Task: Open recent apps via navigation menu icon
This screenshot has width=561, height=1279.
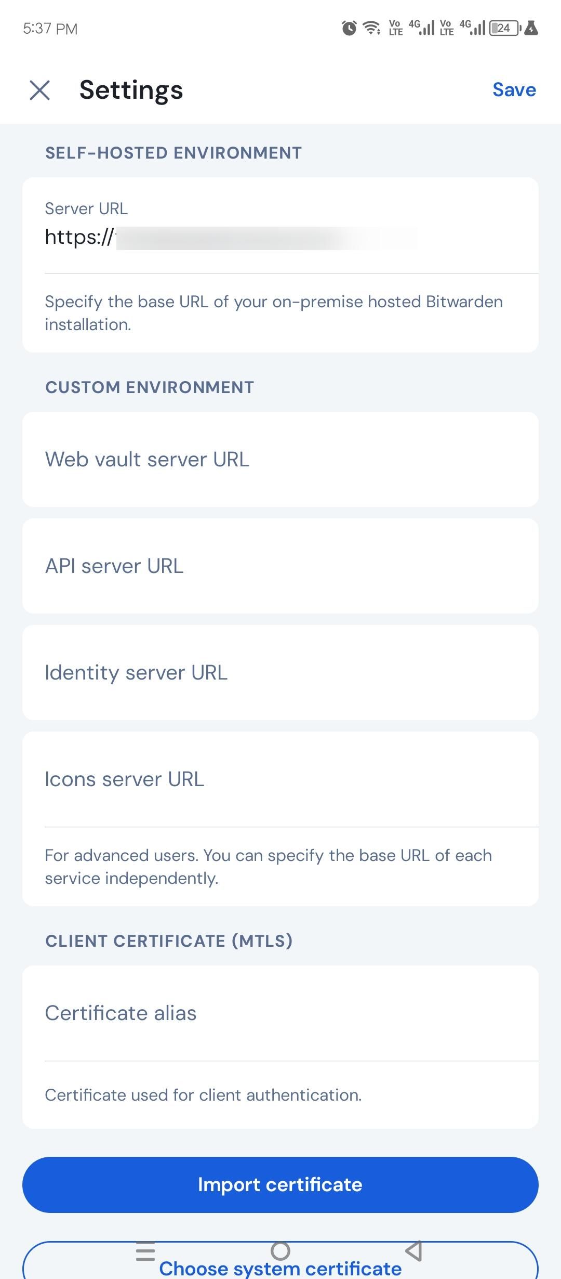Action: [145, 1251]
